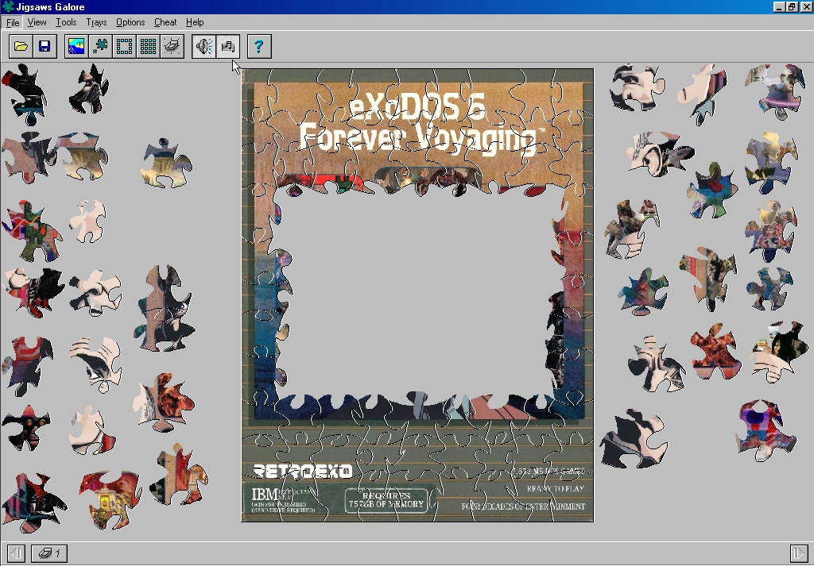Click the eXoDOS 6 title on the puzzle
Viewport: 814px width, 566px height.
click(417, 107)
